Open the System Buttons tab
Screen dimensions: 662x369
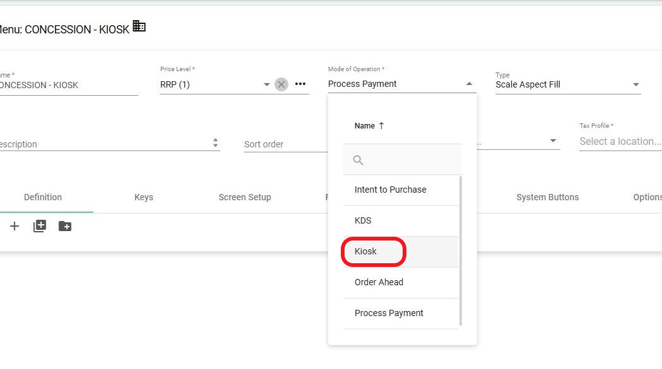(x=547, y=197)
